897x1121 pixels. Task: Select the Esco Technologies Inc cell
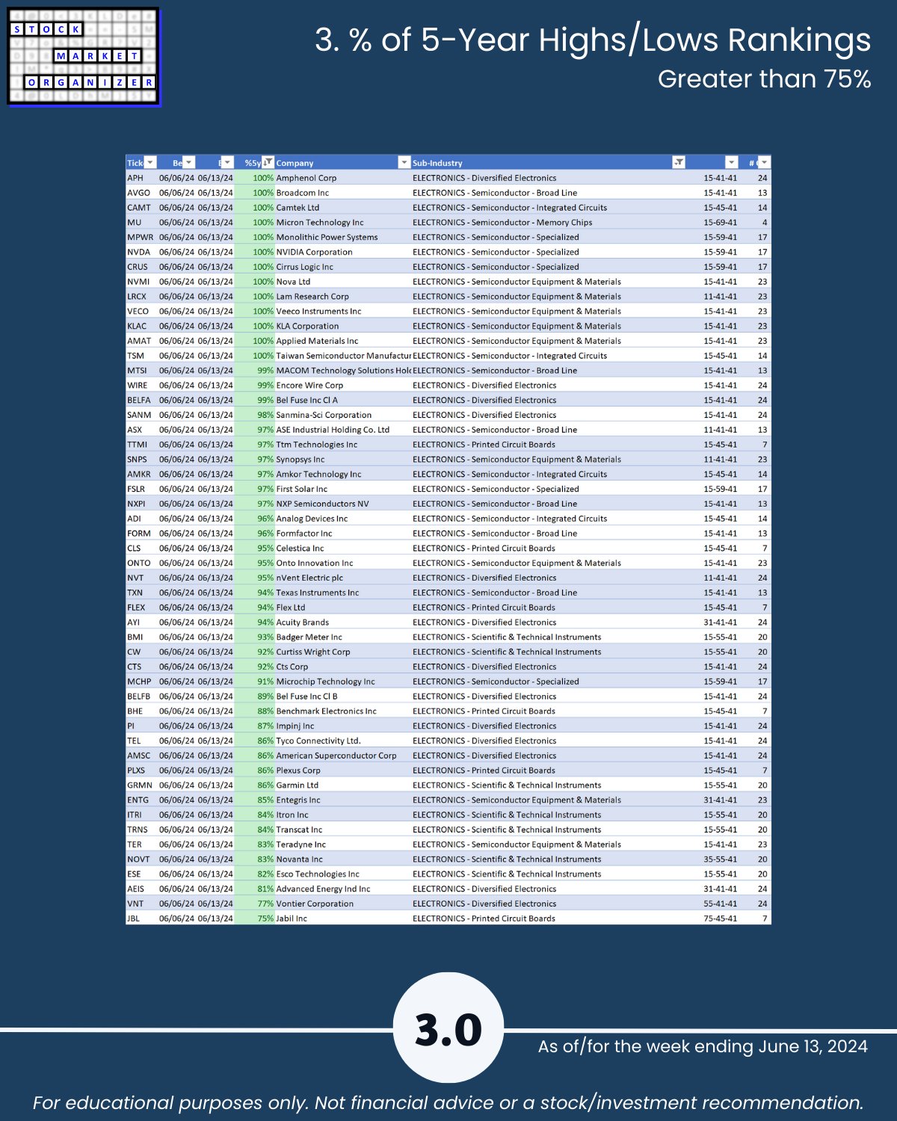(x=318, y=874)
